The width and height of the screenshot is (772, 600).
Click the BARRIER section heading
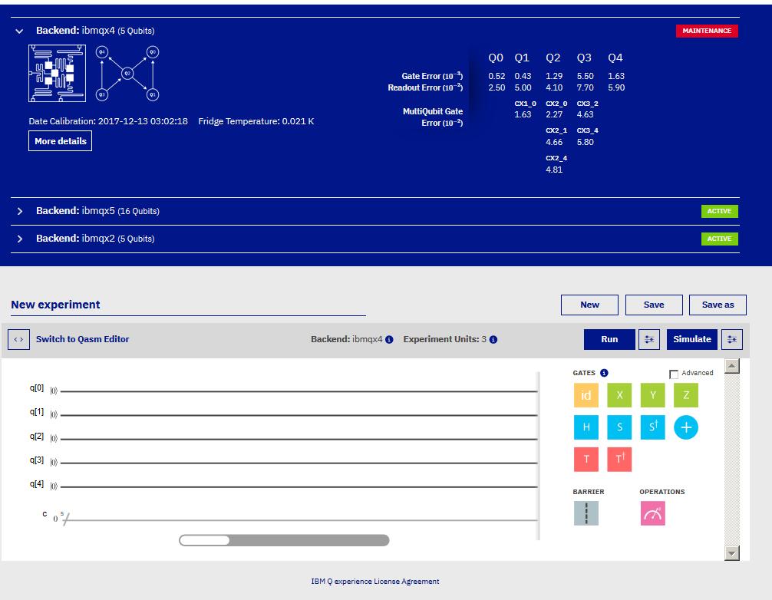pyautogui.click(x=589, y=492)
